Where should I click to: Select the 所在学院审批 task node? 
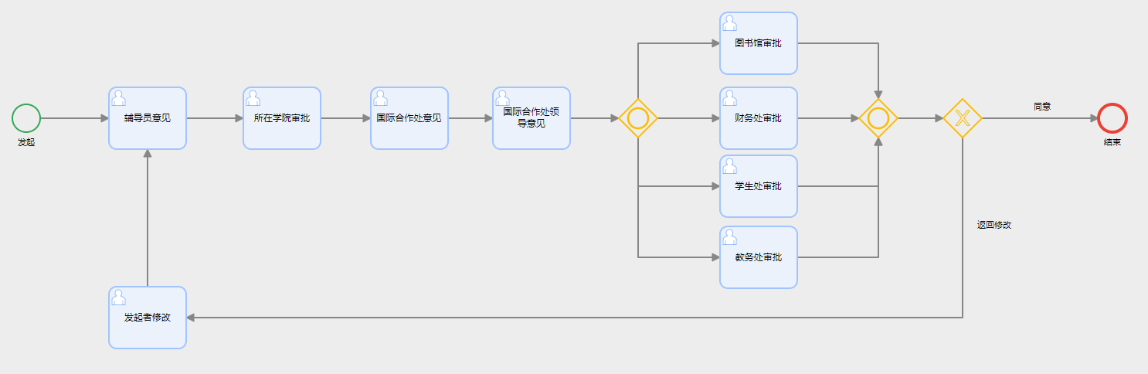[282, 118]
